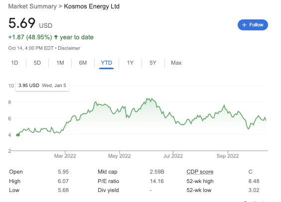This screenshot has width=281, height=202.
Task: Switch chart to 5D range
Action: 37,63
